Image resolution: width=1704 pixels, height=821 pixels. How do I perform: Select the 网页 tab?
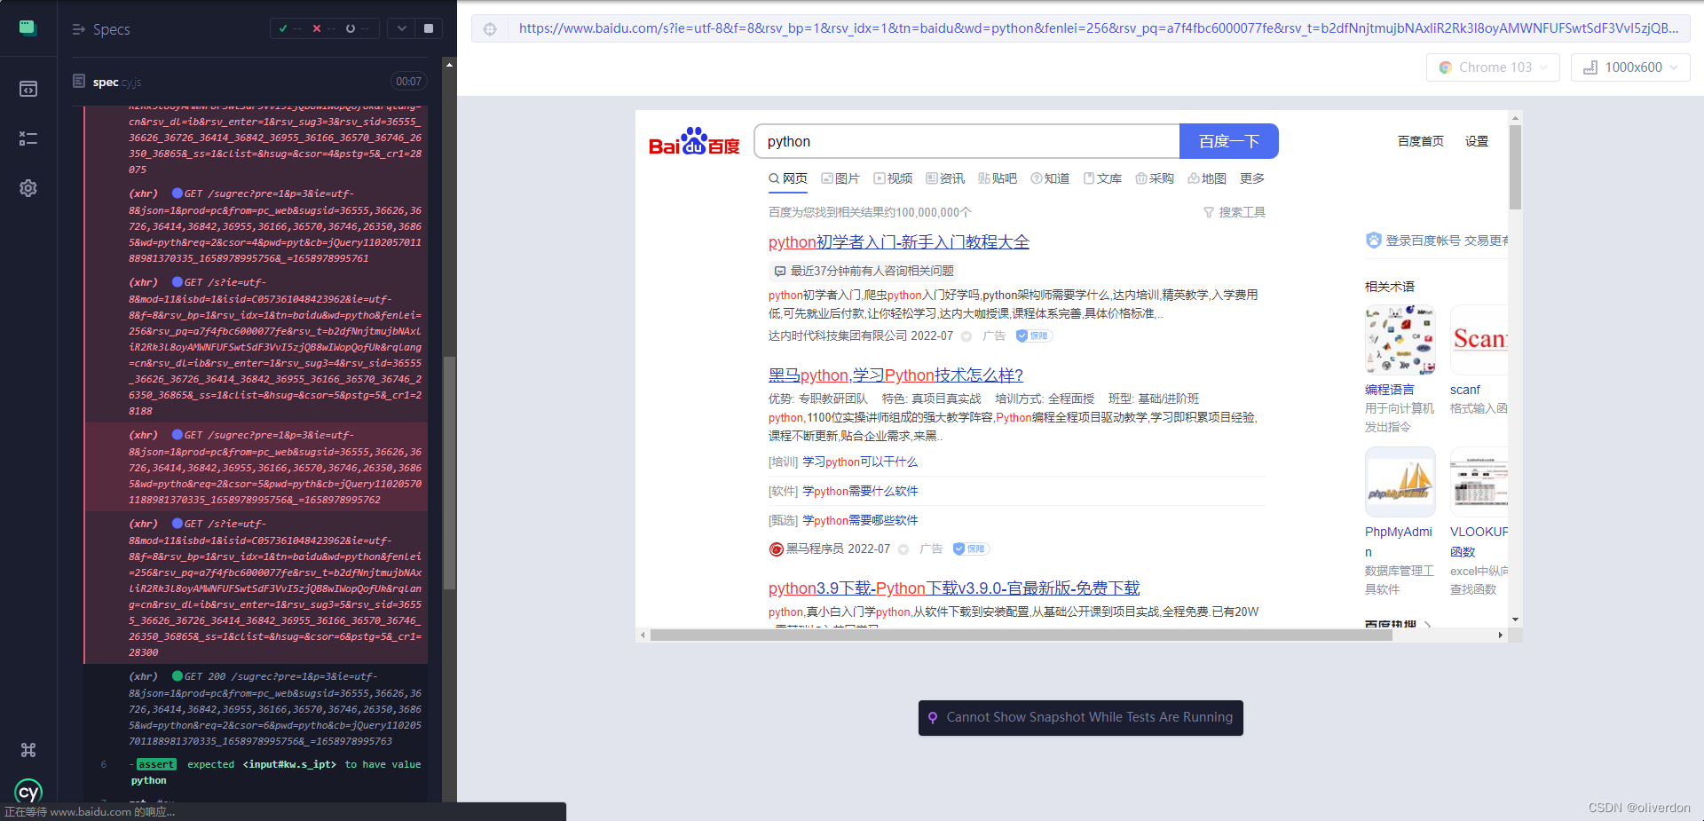(x=788, y=178)
